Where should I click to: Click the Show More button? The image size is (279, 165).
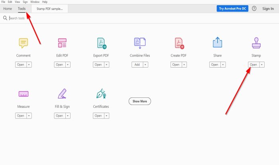click(140, 101)
